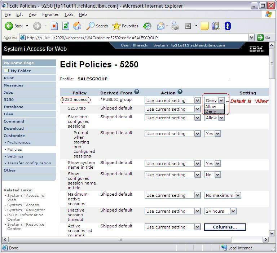The image size is (277, 253).
Task: Open the Back button history dropdown arrow
Action: click(27, 26)
